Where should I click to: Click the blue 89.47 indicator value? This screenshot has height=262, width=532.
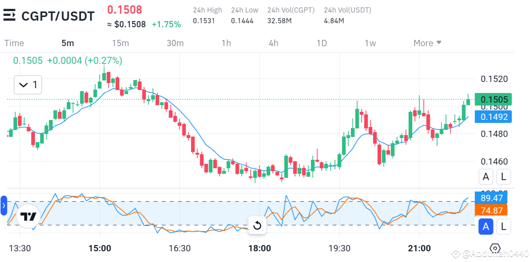point(491,198)
